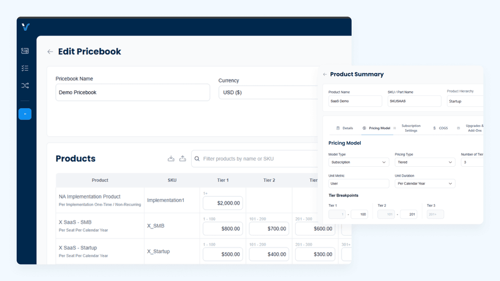Go back using arrow beside Edit Pricebook
500x281 pixels.
(x=50, y=52)
